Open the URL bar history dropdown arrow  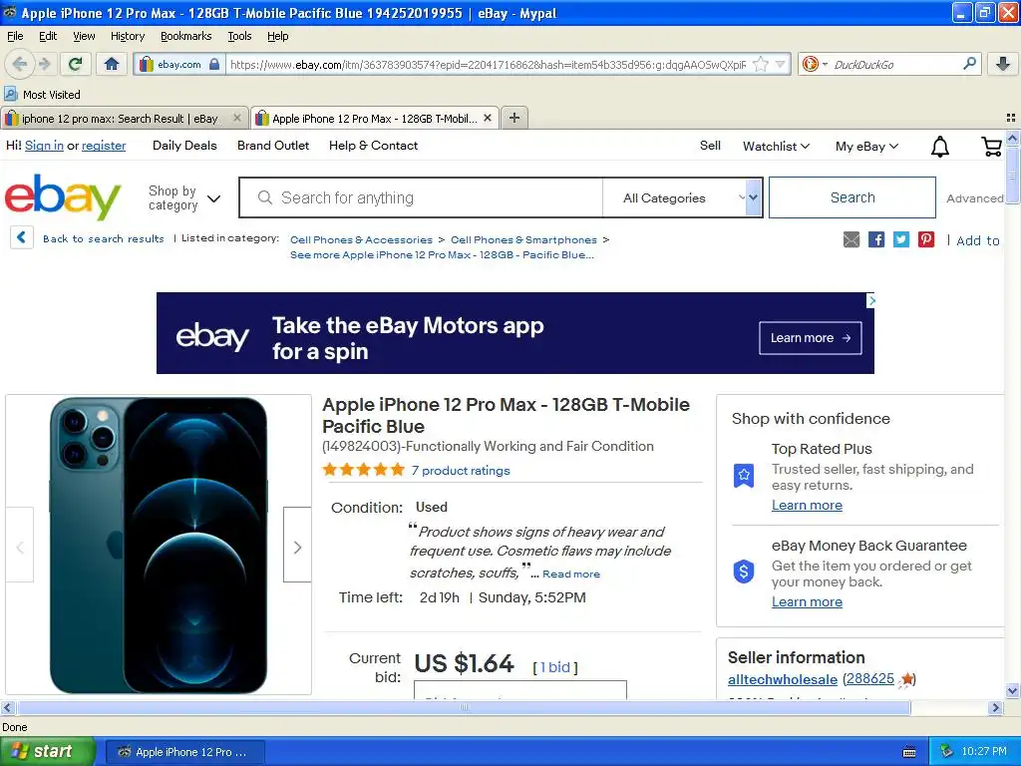coord(780,64)
